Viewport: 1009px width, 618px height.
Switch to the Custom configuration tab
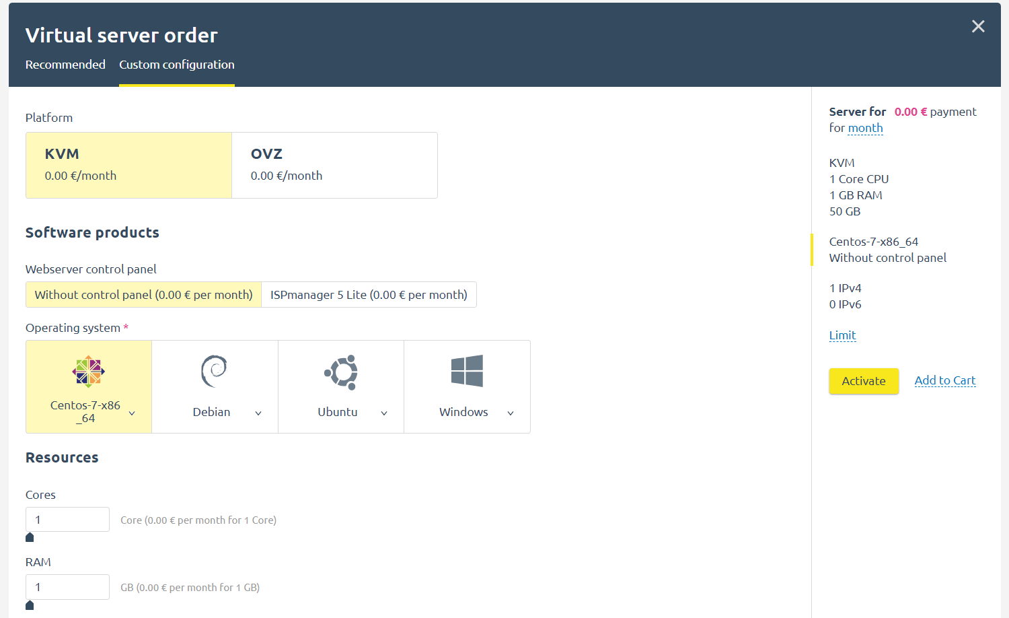coord(177,65)
